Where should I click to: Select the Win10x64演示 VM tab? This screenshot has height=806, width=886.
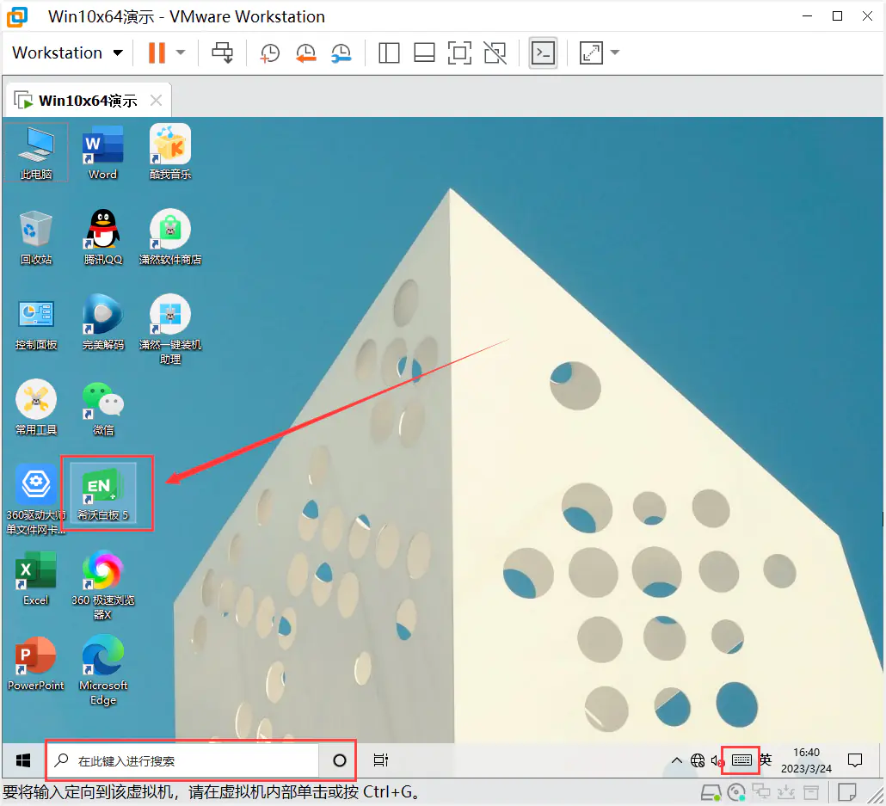coord(87,101)
